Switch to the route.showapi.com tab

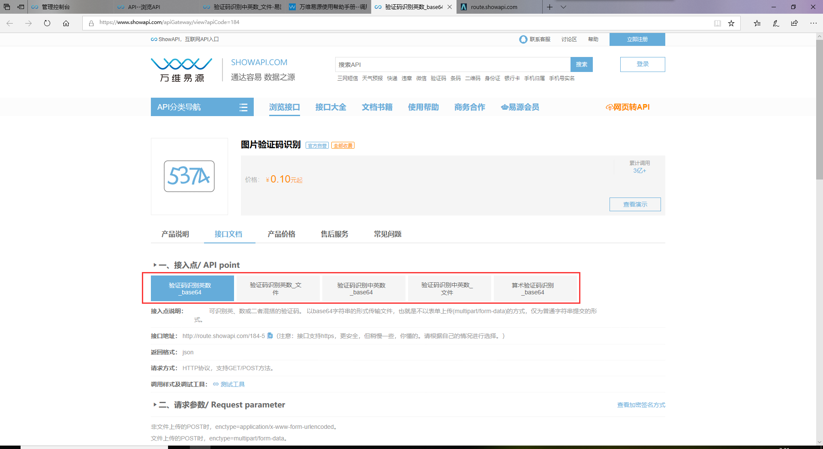coord(499,7)
